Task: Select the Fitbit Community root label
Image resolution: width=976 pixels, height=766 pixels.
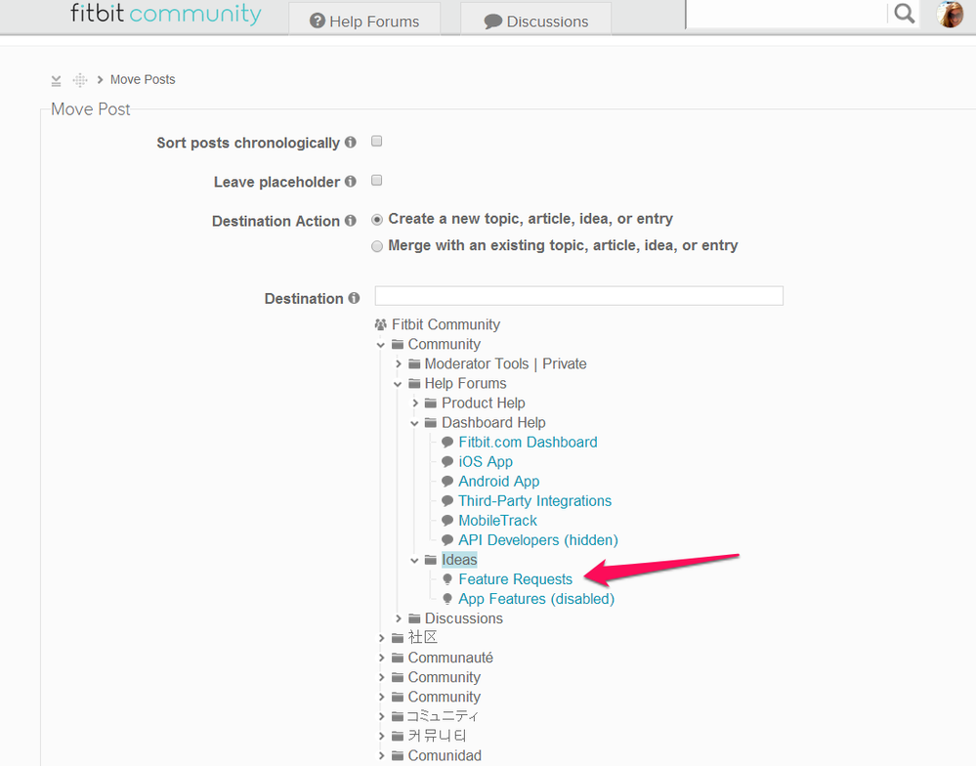Action: pos(446,324)
